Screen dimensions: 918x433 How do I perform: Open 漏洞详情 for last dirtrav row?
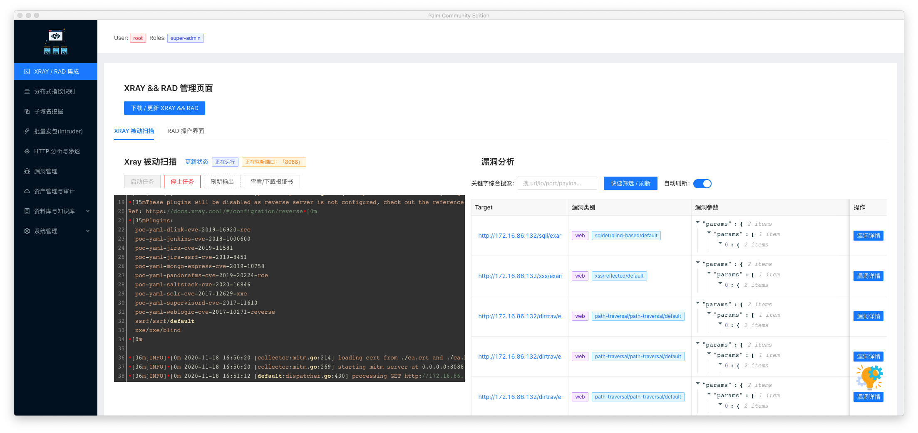pos(868,397)
